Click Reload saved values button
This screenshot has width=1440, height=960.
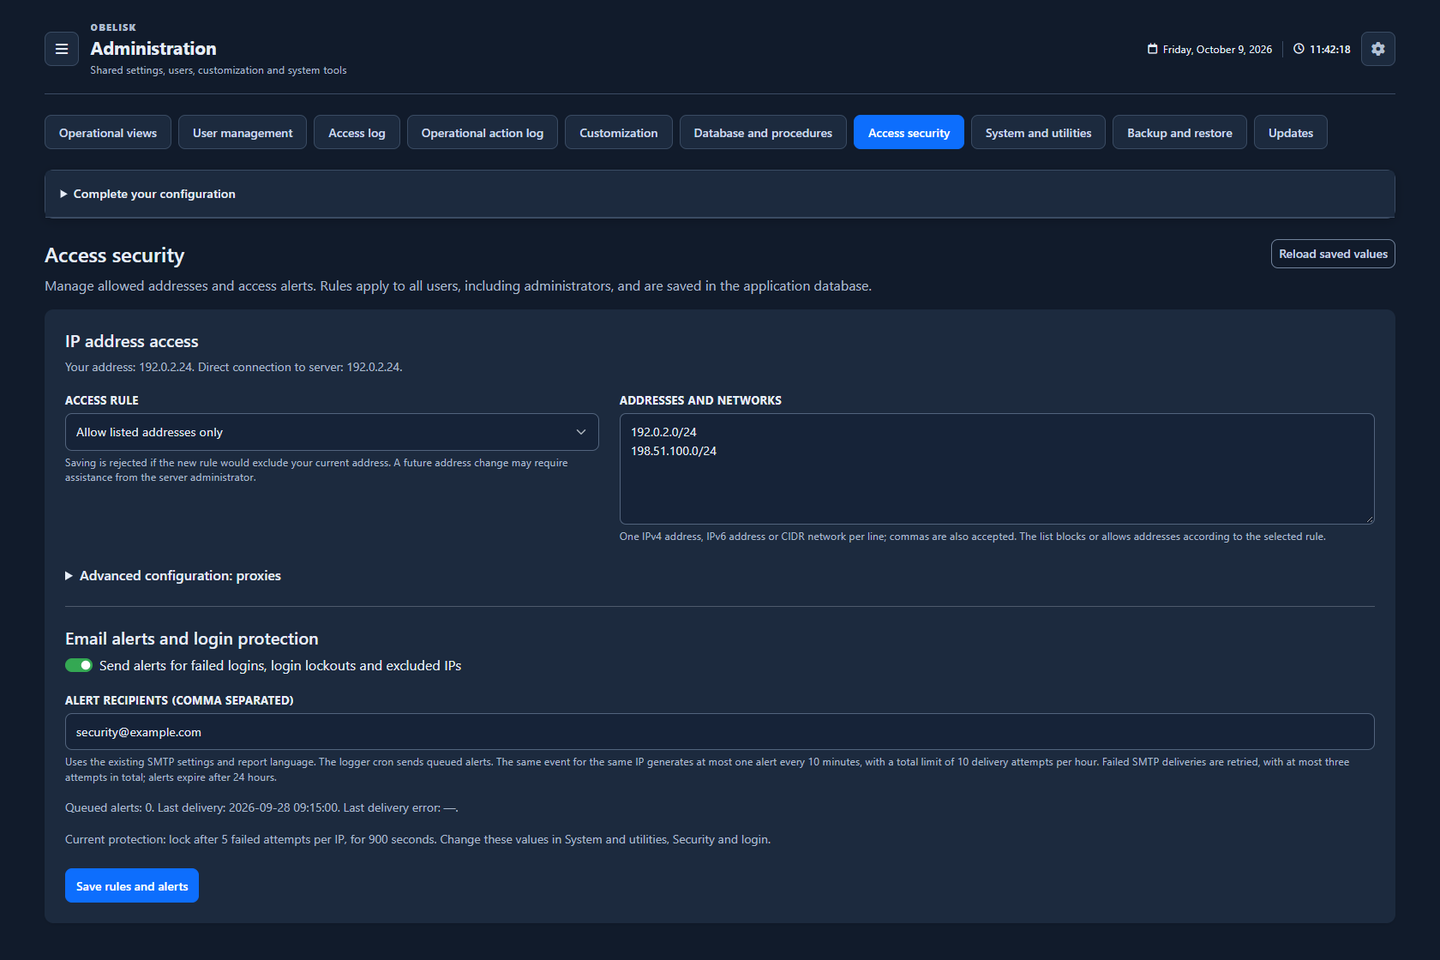1333,254
